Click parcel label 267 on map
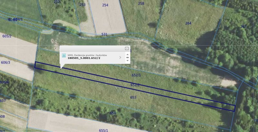258x132 pixels. click(243, 27)
